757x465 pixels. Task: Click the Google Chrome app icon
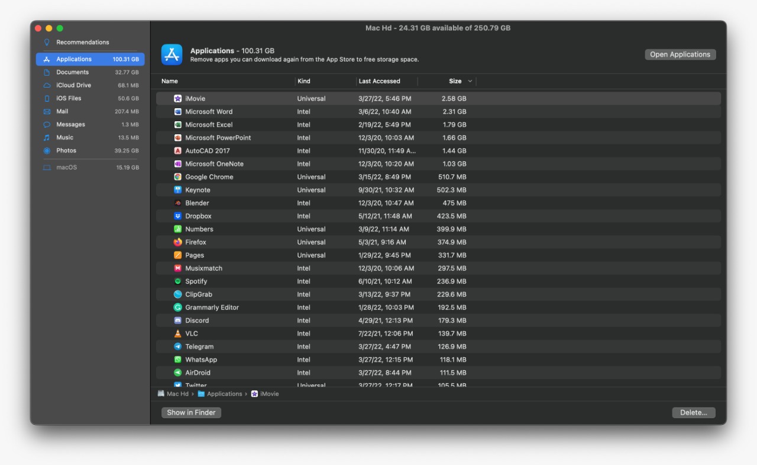click(177, 177)
